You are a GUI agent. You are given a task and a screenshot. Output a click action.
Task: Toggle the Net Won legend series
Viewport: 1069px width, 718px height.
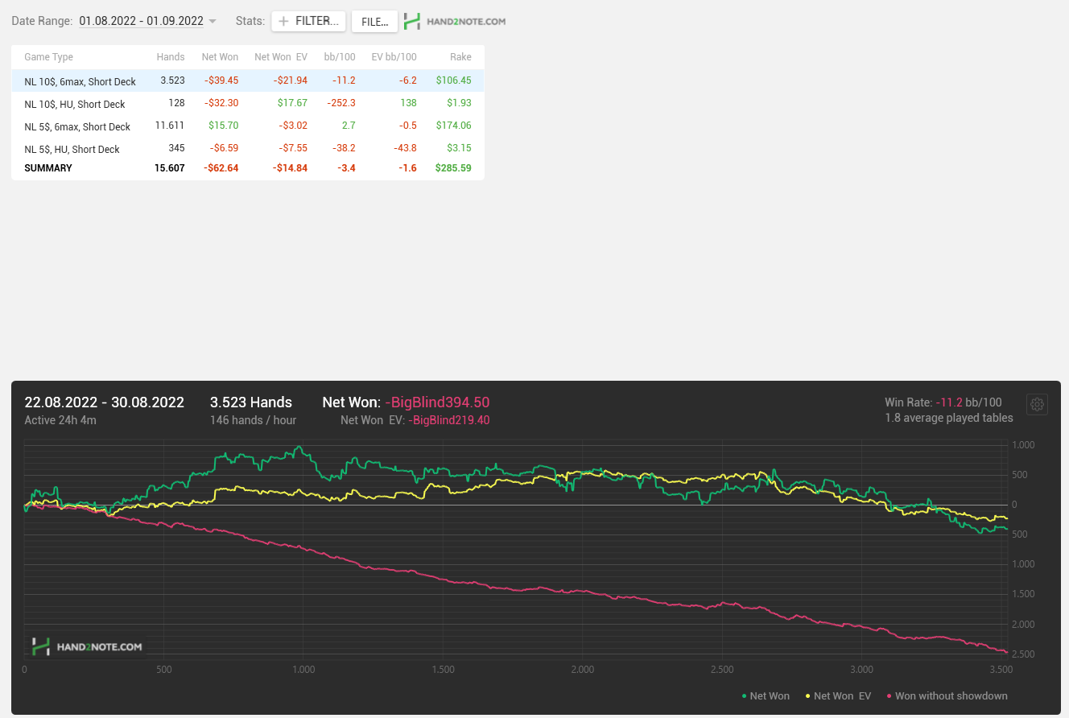766,695
